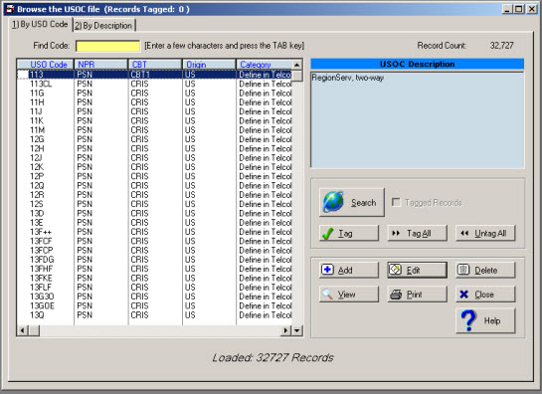Select the row with code 13GOE
542x394 pixels.
coord(154,305)
